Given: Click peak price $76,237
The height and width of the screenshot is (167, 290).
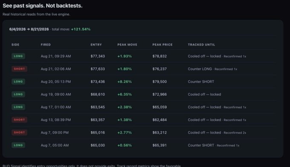Looking at the screenshot, I should pyautogui.click(x=159, y=69).
